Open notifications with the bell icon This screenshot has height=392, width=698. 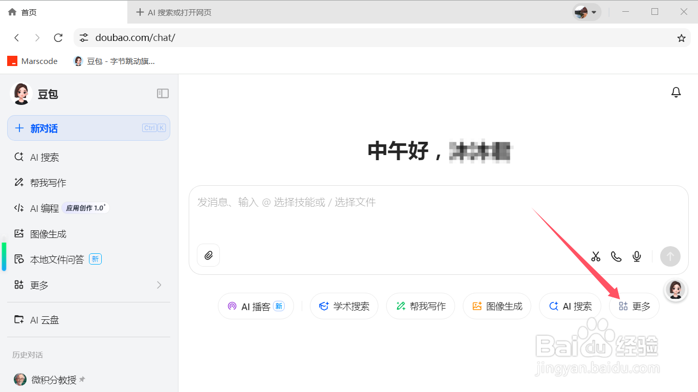(676, 92)
